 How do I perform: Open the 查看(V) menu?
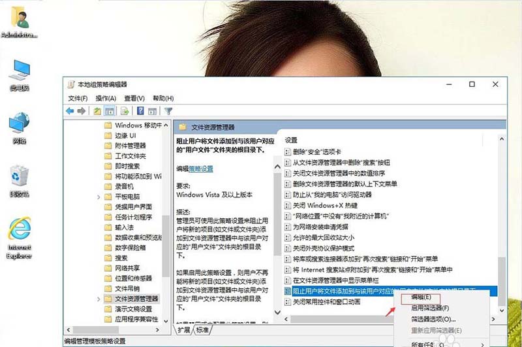click(134, 98)
